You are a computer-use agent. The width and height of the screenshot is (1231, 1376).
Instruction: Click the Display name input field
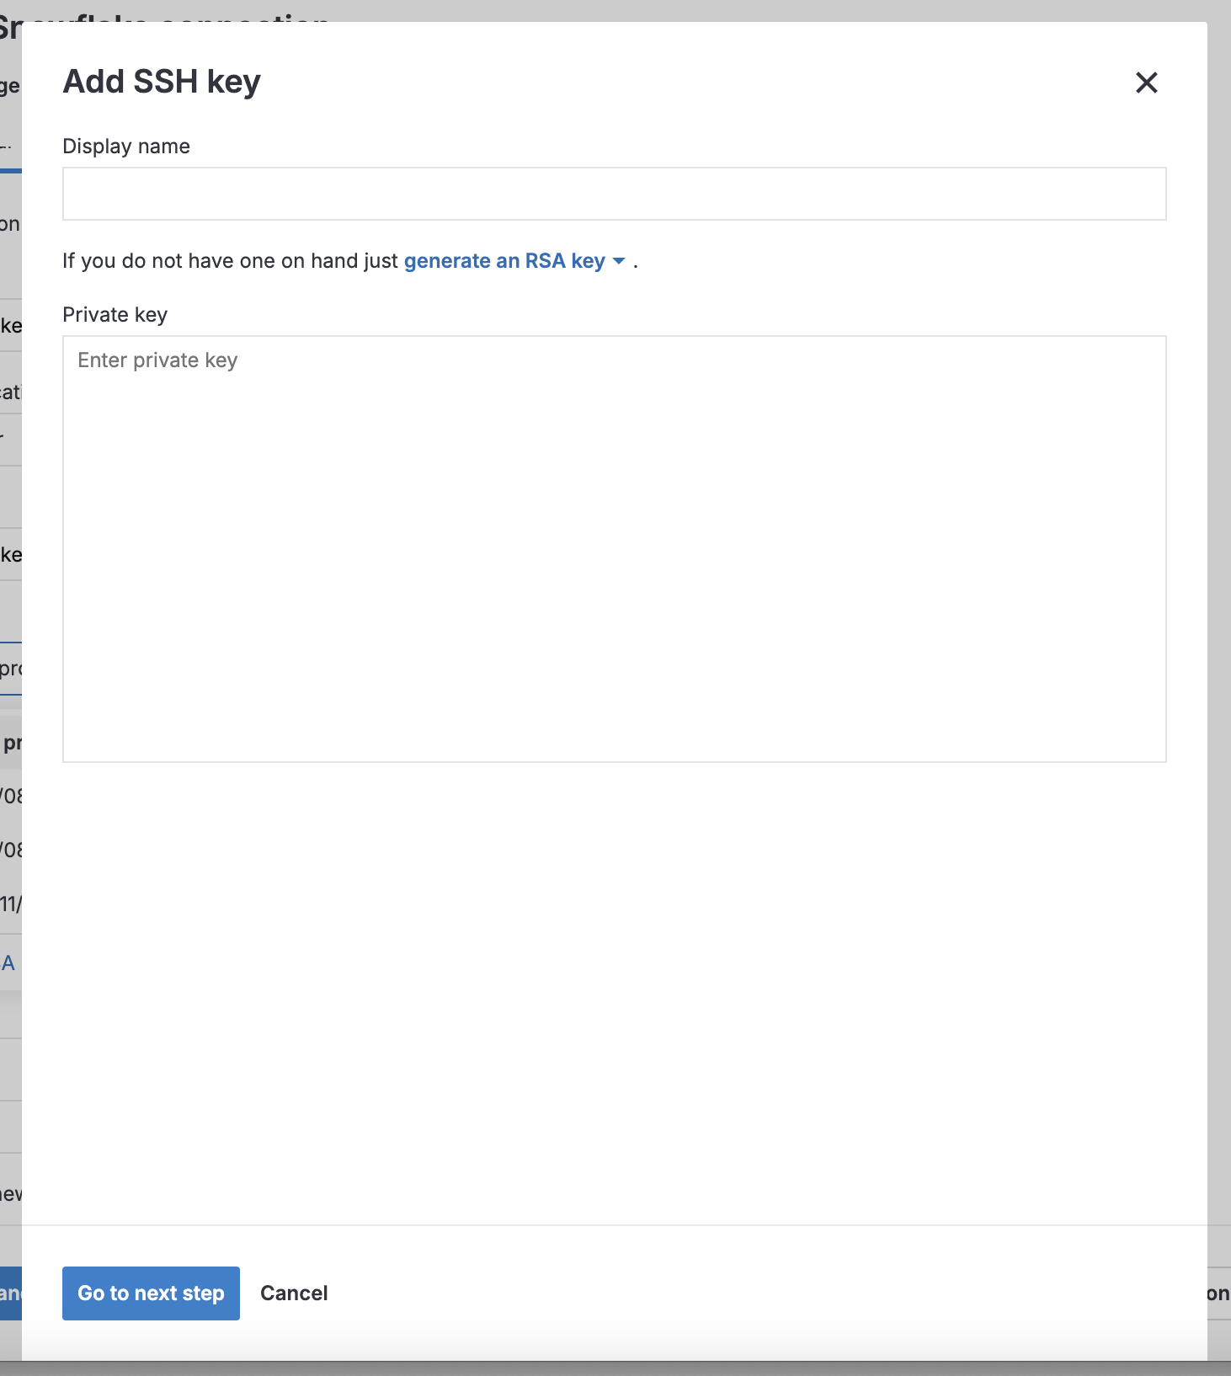tap(614, 194)
